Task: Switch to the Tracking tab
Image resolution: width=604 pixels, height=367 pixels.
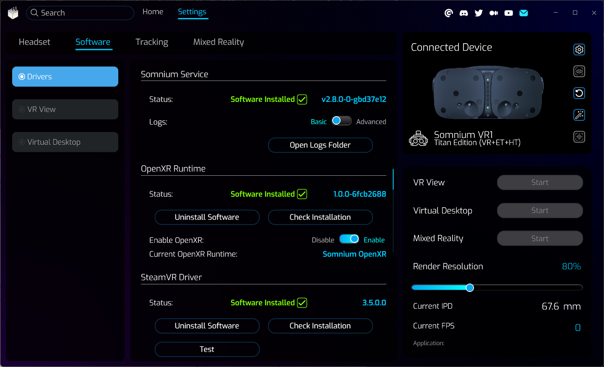Action: [x=152, y=42]
